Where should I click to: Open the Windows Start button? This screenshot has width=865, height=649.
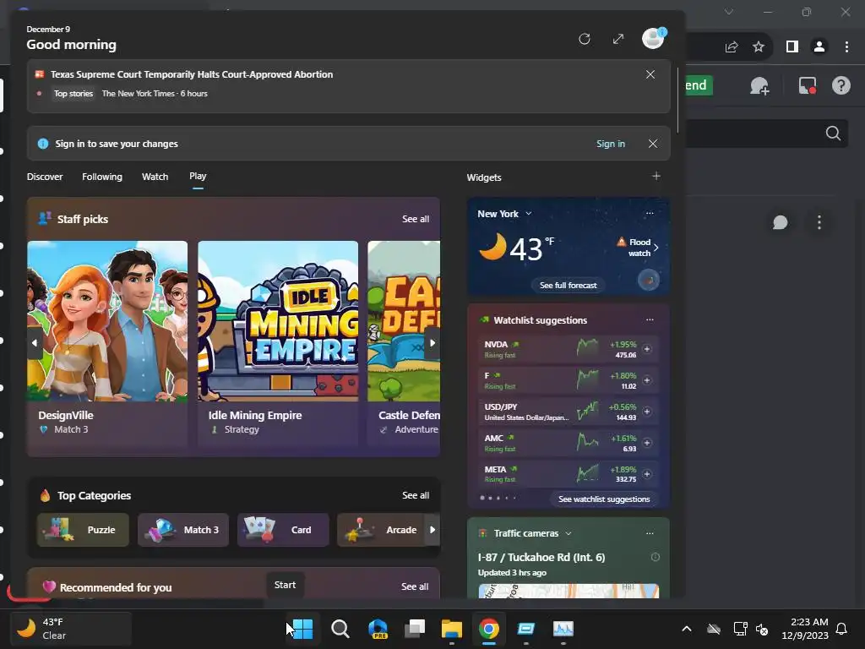pos(302,629)
